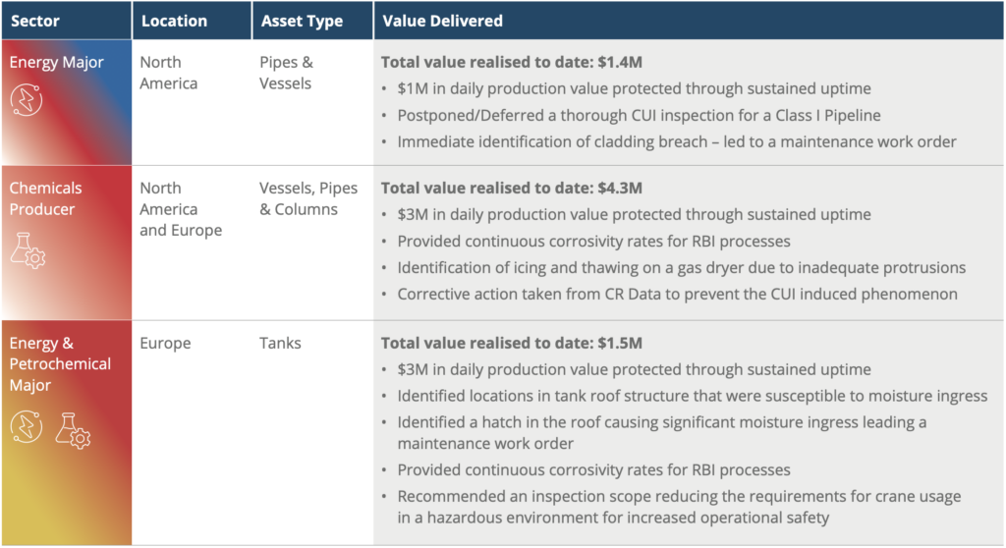This screenshot has height=548, width=1006.
Task: Click the Energy & Petrochemical Major label
Action: 60,363
